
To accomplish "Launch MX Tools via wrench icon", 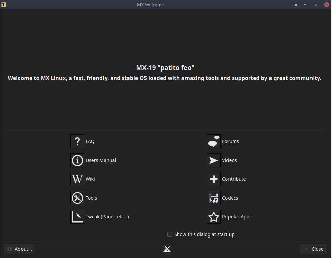I will pos(77,198).
